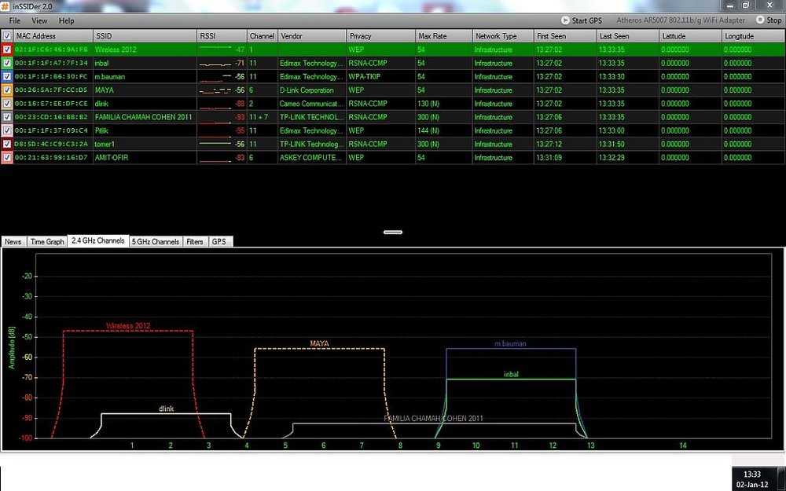The width and height of the screenshot is (786, 491).
Task: Uncheck the MAYA network checkbox
Action: (x=7, y=90)
